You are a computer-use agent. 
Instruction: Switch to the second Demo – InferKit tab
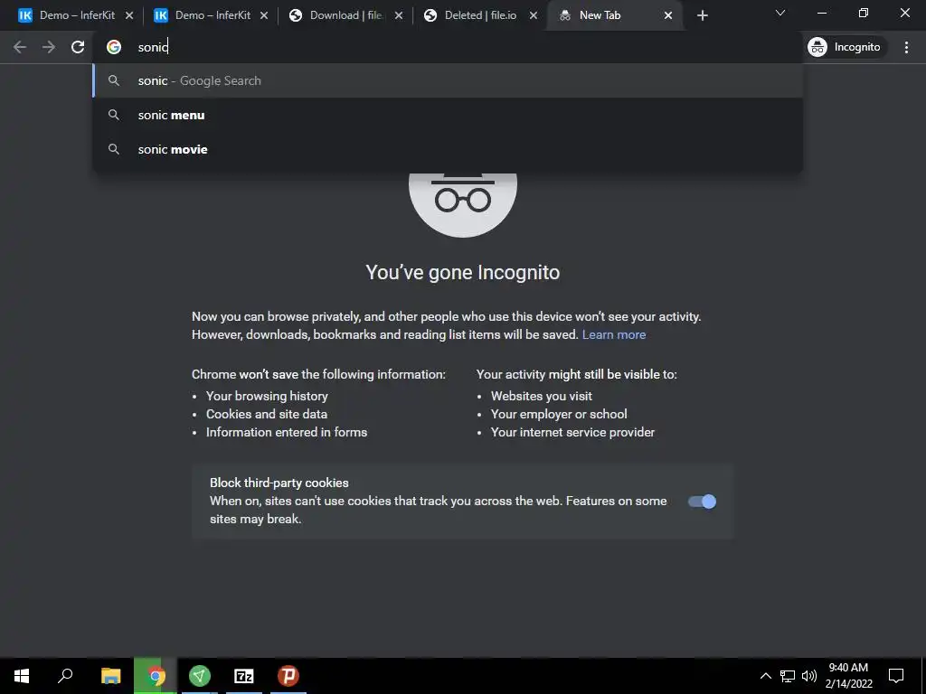tap(212, 15)
